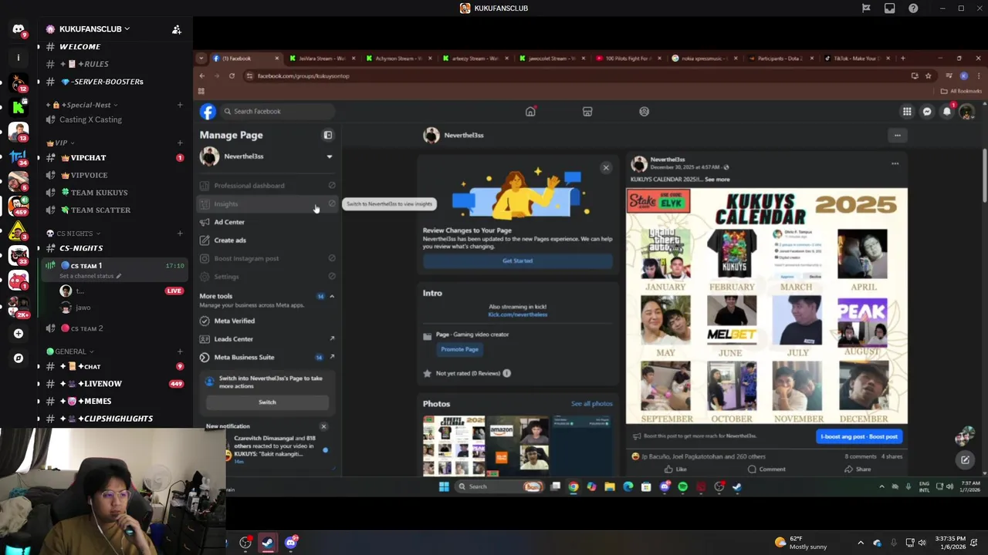Open Discord direct messages home icon
Screen dimensions: 988x555
[x=19, y=29]
